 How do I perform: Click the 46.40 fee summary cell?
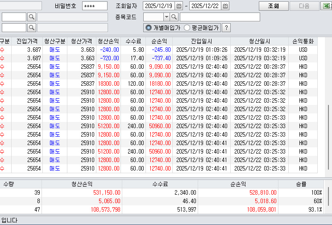click(x=160, y=201)
